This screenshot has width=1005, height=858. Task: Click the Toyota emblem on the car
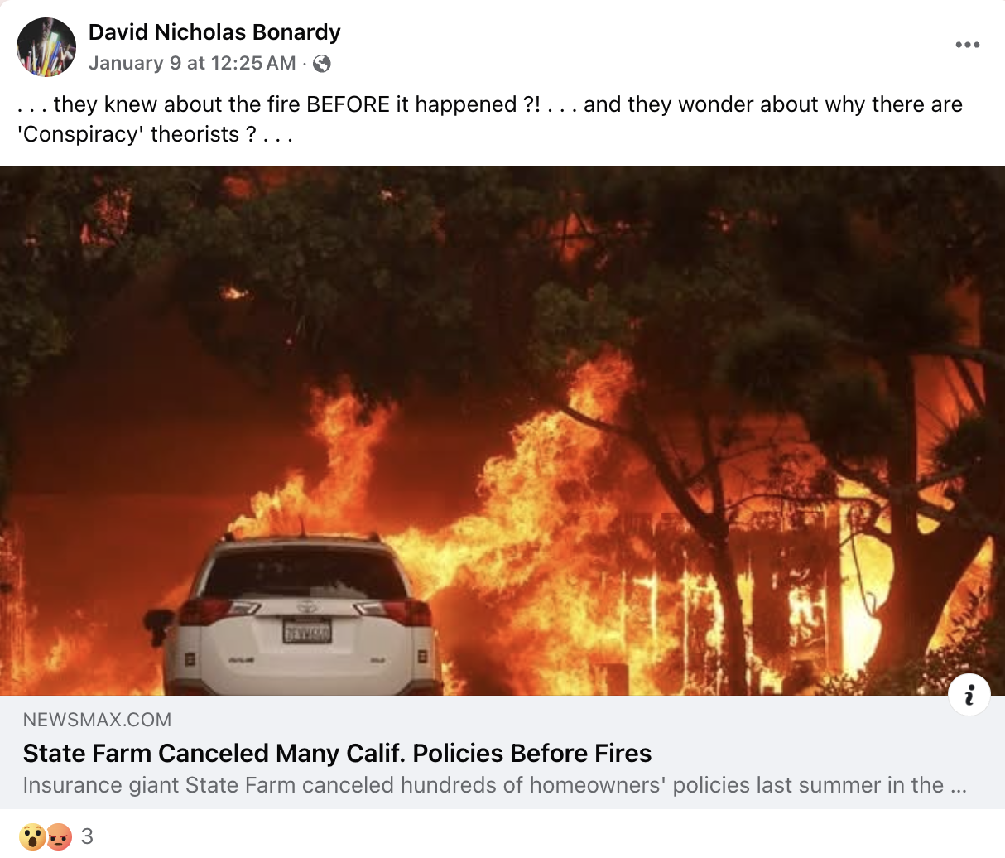(x=306, y=606)
